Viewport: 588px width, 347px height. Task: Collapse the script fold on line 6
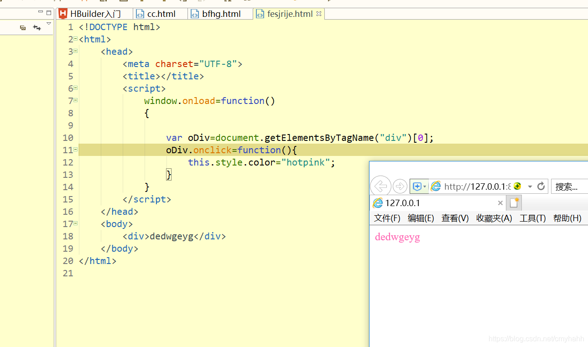click(76, 88)
